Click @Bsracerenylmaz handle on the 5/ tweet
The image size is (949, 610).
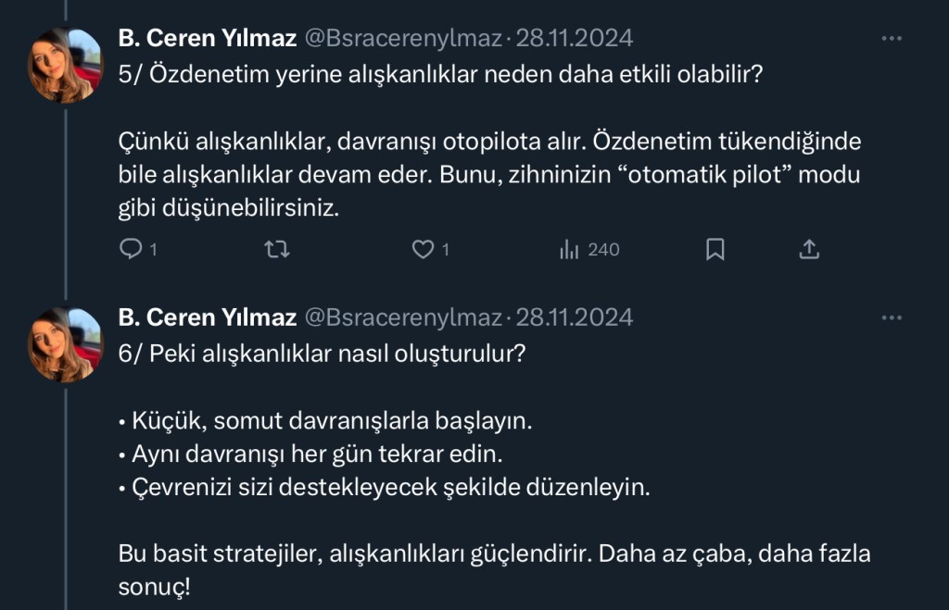click(x=403, y=39)
